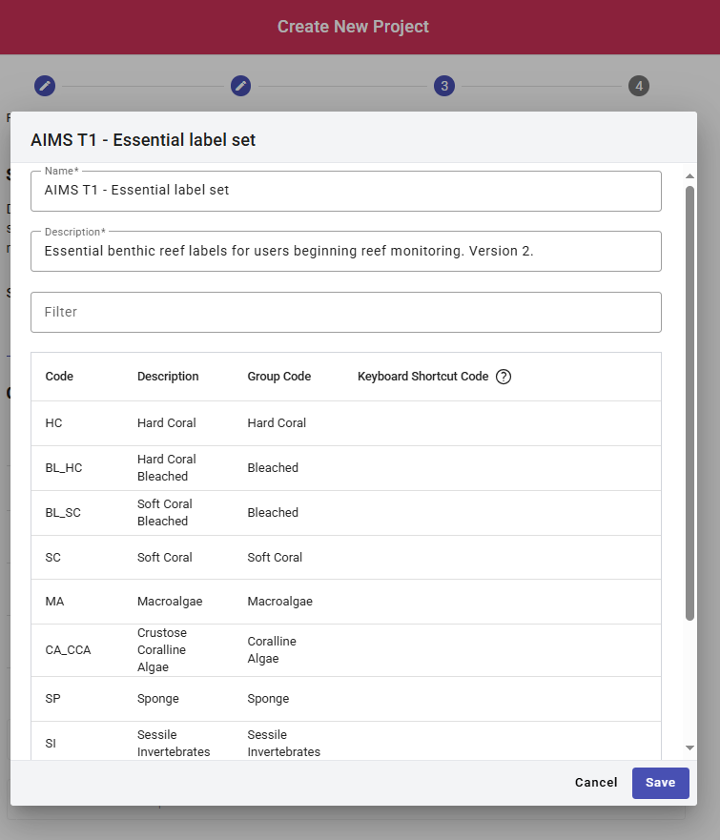Select step 3 circle in stepper
720x840 pixels.
(x=443, y=86)
